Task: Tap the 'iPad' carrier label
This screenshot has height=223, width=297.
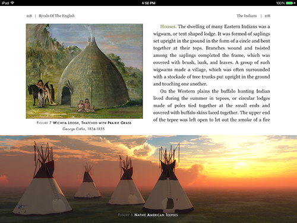Action: 5,3
